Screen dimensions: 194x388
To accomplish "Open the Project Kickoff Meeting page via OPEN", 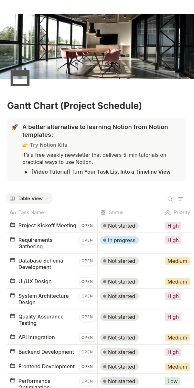I will point(87,226).
